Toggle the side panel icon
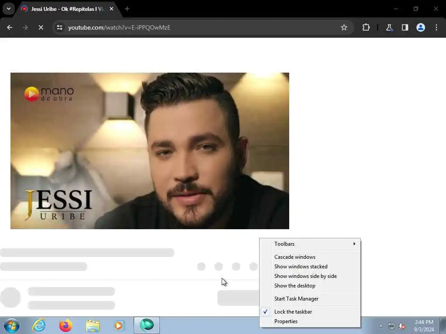446x334 pixels. point(405,27)
